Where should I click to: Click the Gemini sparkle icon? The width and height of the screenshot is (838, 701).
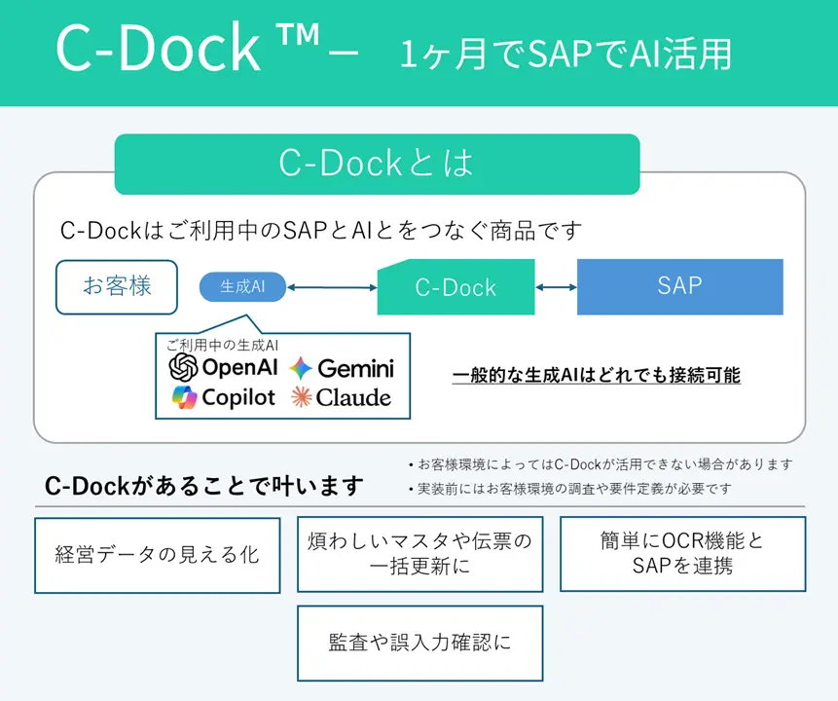(x=301, y=368)
